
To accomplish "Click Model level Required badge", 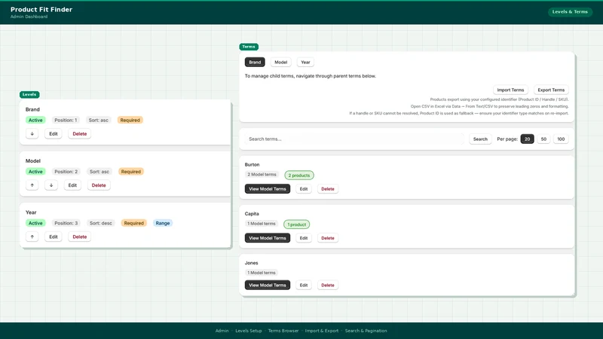I will 130,172.
